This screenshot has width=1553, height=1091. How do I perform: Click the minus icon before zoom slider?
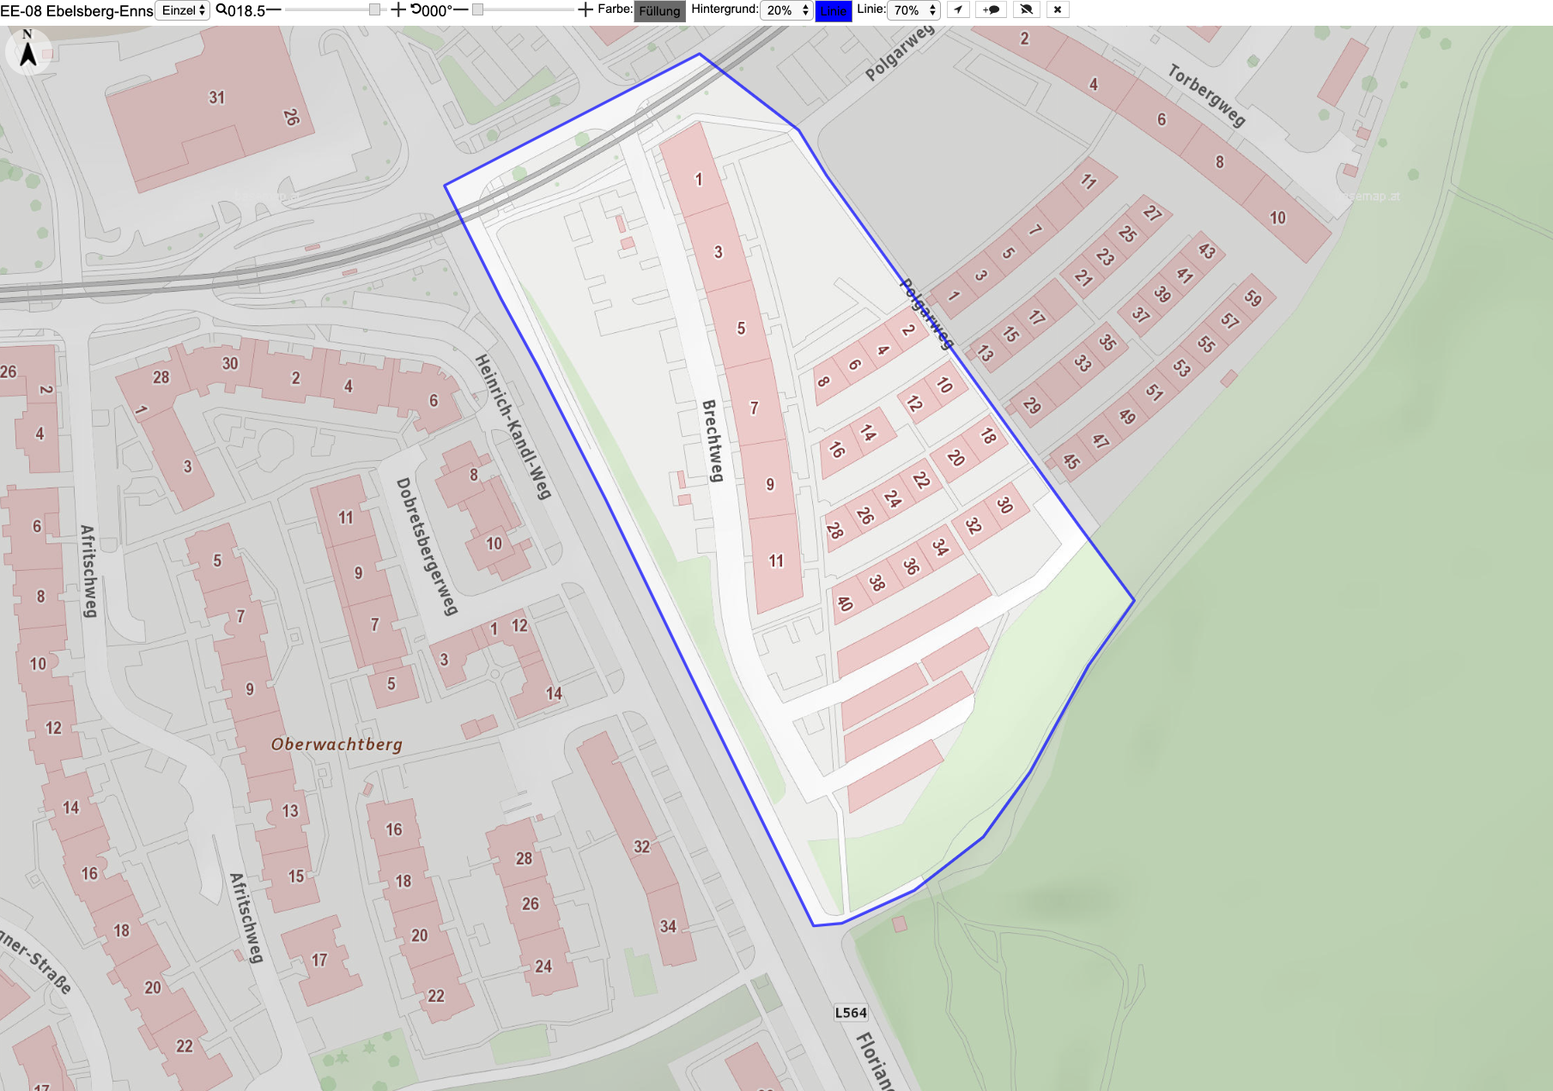tap(274, 9)
